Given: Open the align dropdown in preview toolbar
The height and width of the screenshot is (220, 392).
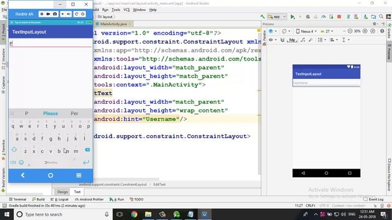Looking at the screenshot, I should (333, 40).
